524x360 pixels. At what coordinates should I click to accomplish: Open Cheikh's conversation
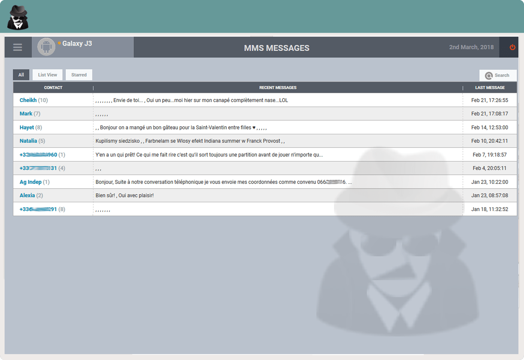point(28,100)
